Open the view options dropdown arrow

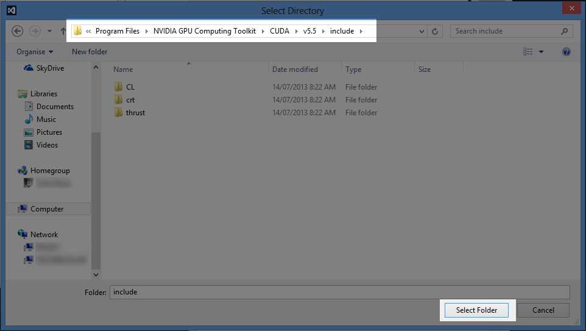coord(541,52)
